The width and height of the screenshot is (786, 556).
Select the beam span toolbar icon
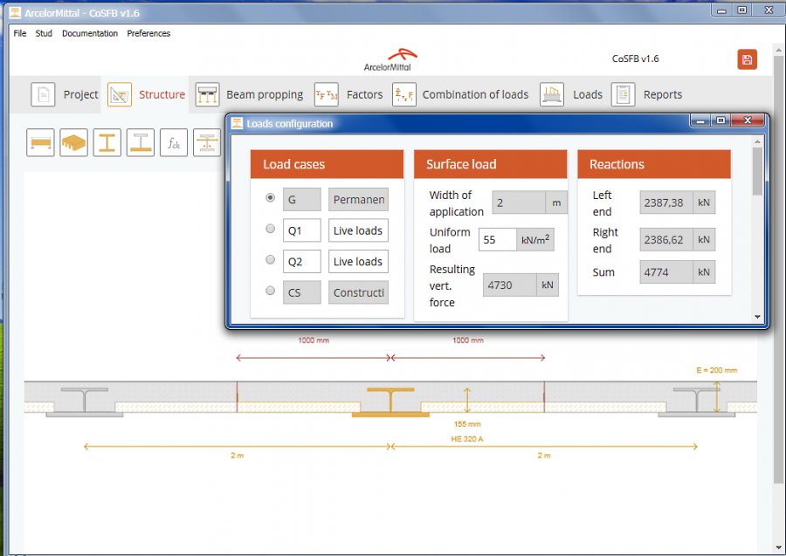tap(40, 143)
